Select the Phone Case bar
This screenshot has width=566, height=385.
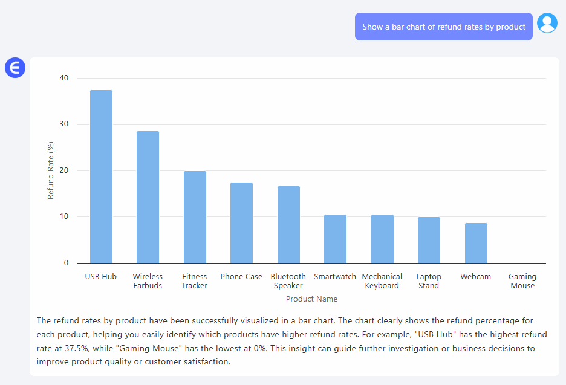[241, 222]
